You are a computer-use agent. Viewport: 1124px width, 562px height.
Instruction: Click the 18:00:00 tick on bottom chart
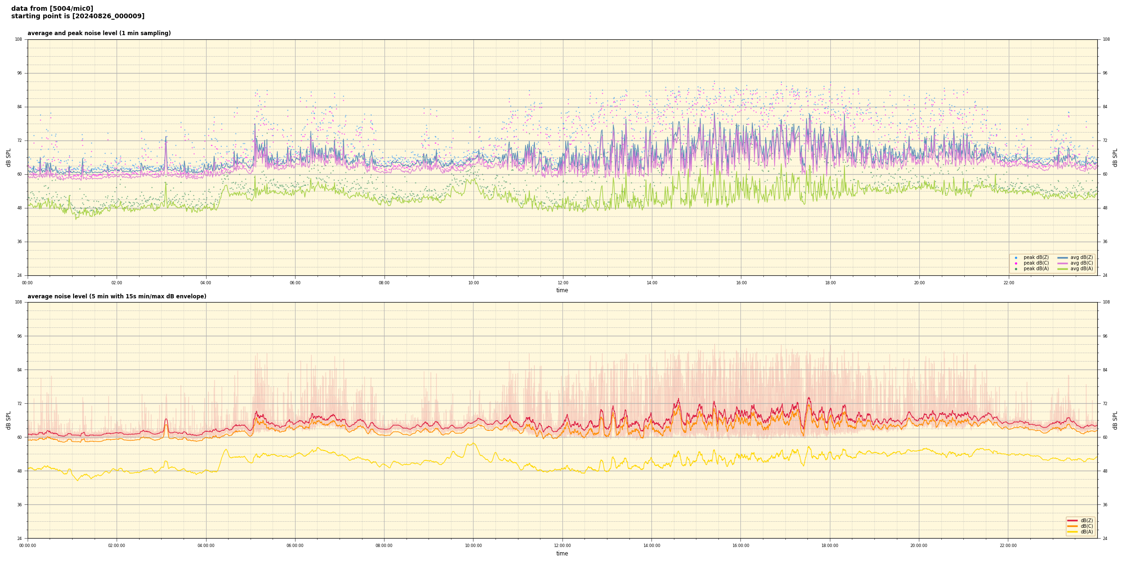coord(829,546)
